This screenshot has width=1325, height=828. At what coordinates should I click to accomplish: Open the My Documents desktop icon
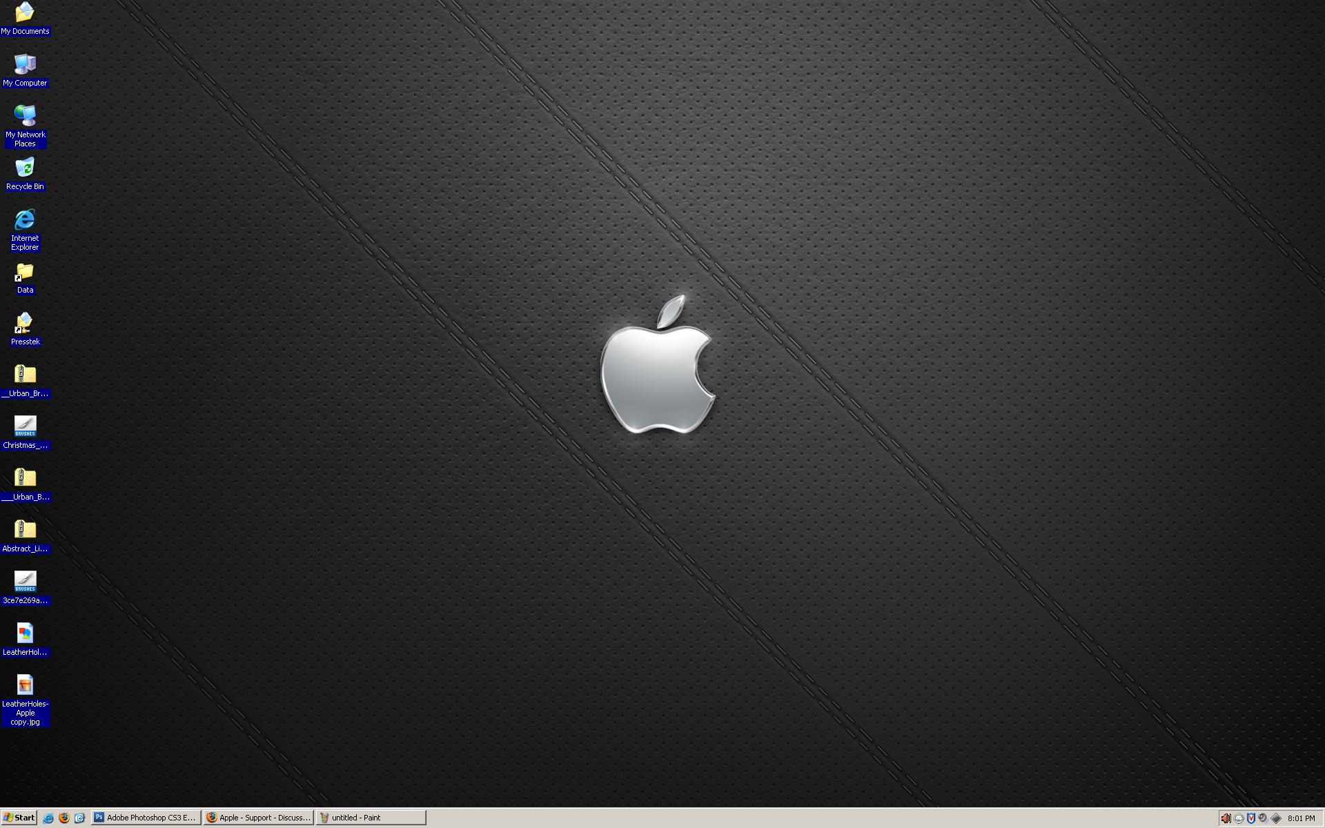pyautogui.click(x=25, y=12)
